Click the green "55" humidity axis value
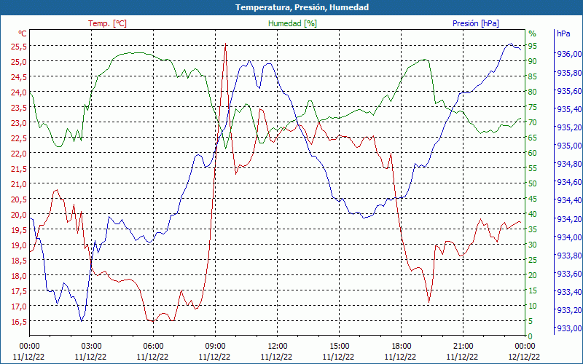The image size is (583, 364). pos(533,168)
